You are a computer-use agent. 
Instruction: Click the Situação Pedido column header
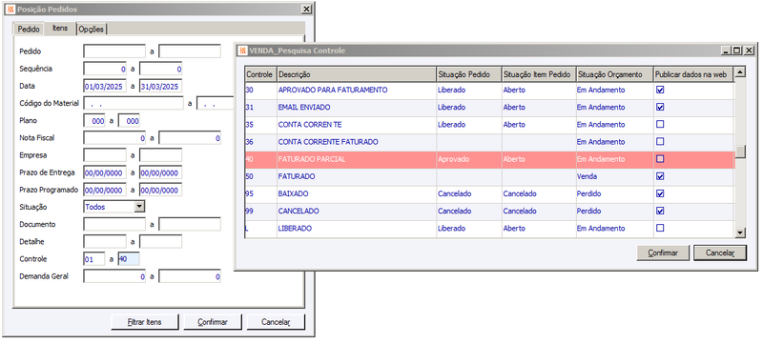pos(469,74)
